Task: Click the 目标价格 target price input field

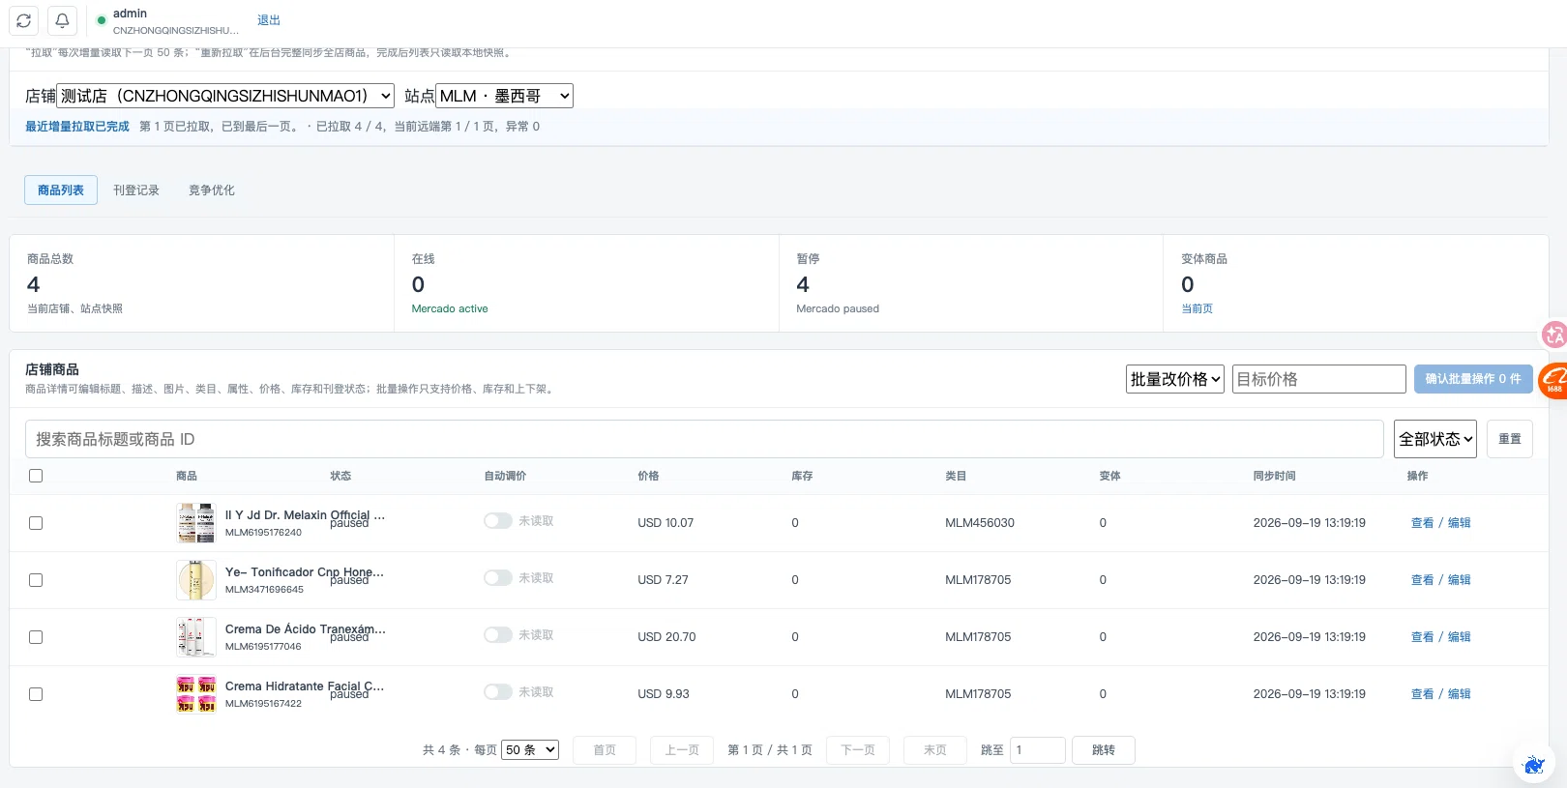Action: click(1319, 379)
